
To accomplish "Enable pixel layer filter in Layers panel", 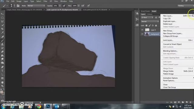I will (x=156, y=18).
